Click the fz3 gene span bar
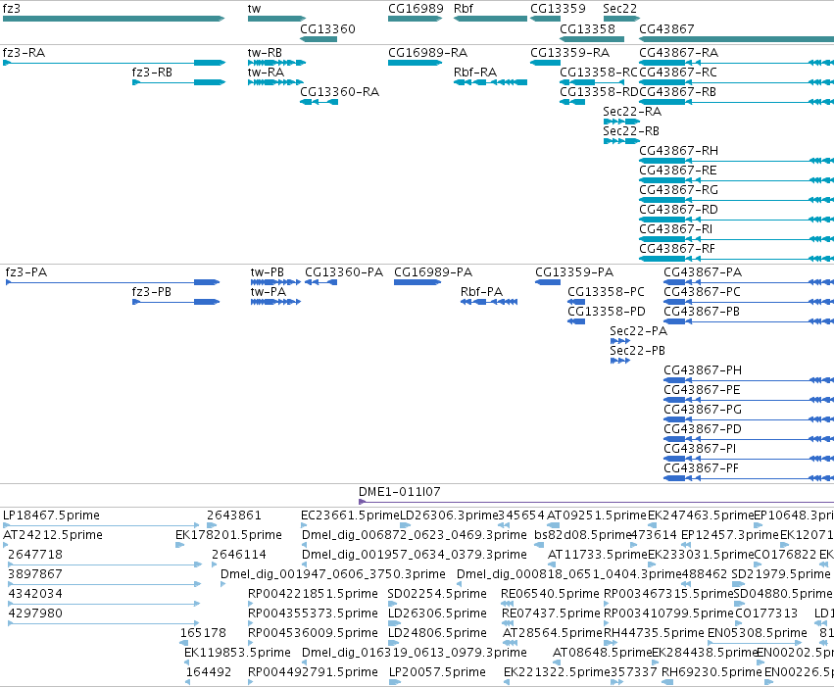The height and width of the screenshot is (687, 834). coord(114,19)
